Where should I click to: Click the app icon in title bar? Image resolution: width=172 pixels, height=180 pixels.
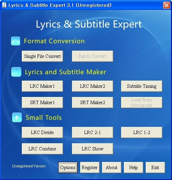[4, 5]
